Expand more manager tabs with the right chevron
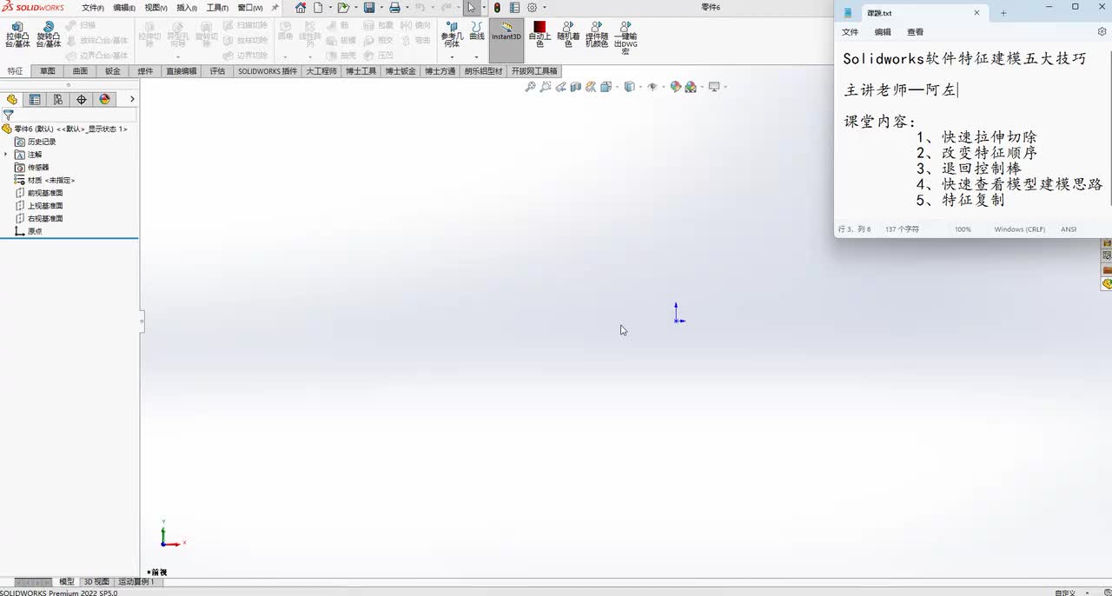Viewport: 1112px width, 596px height. (x=132, y=99)
